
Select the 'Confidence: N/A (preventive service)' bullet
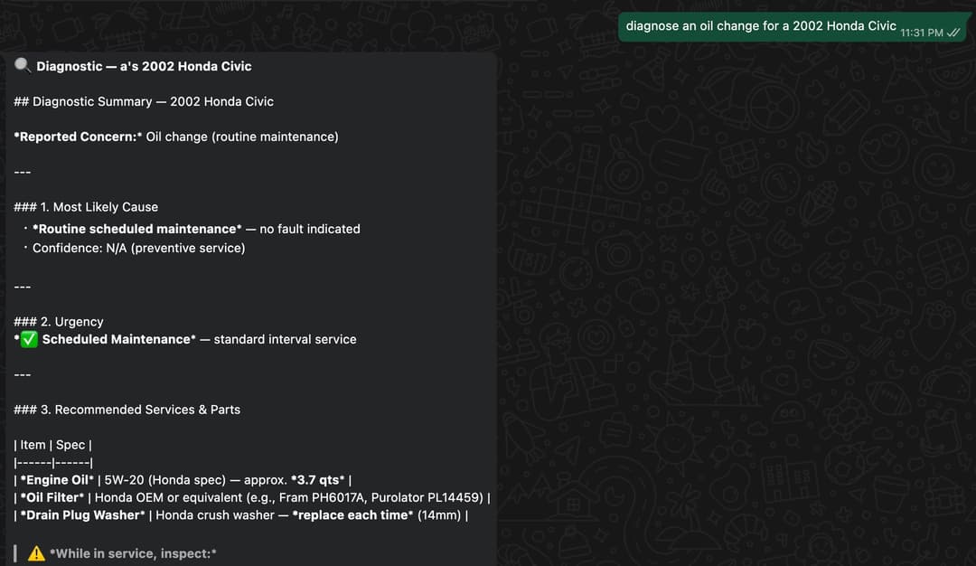(137, 247)
